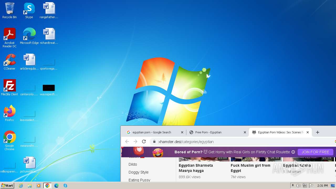Launch Skype from the desktop
336x189 pixels.
pos(29,10)
